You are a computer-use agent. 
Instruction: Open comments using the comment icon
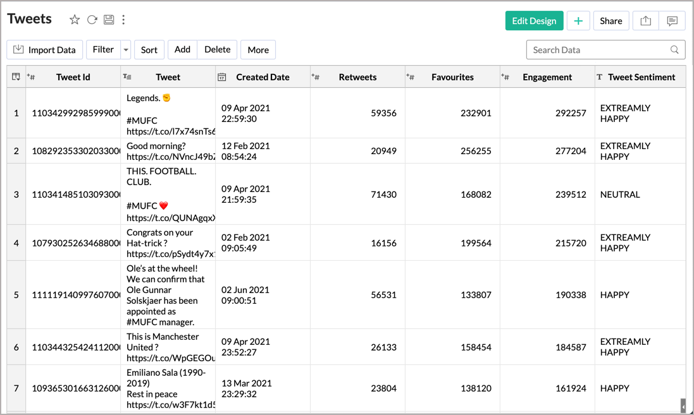672,20
